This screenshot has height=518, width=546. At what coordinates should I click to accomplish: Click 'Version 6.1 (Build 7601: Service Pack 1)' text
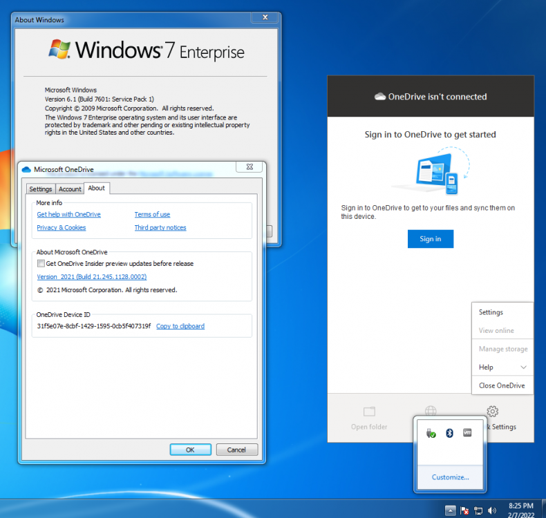[100, 99]
